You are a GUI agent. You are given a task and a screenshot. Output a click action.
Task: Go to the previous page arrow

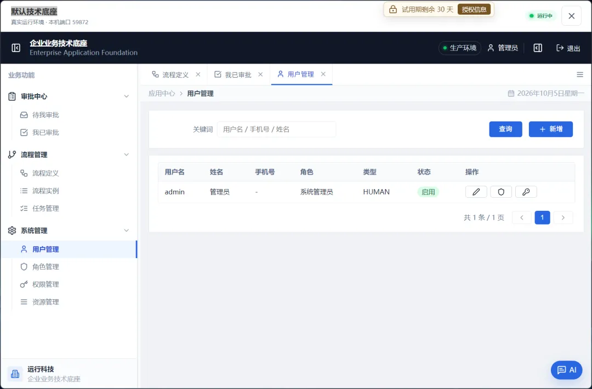coord(522,218)
